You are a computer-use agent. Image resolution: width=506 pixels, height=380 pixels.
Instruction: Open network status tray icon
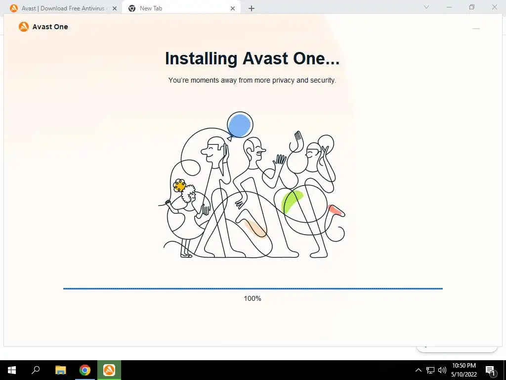(430, 370)
